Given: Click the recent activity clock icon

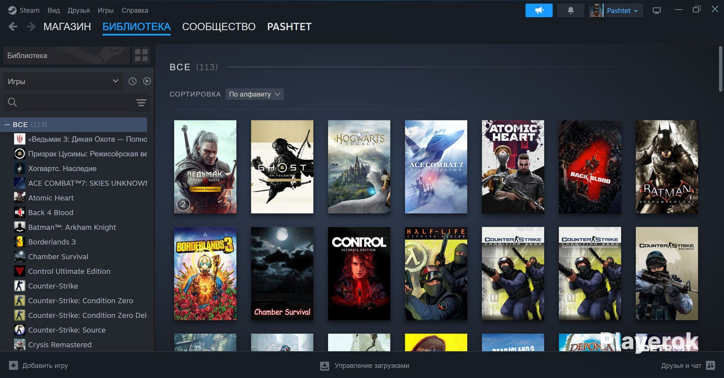Looking at the screenshot, I should coord(133,81).
